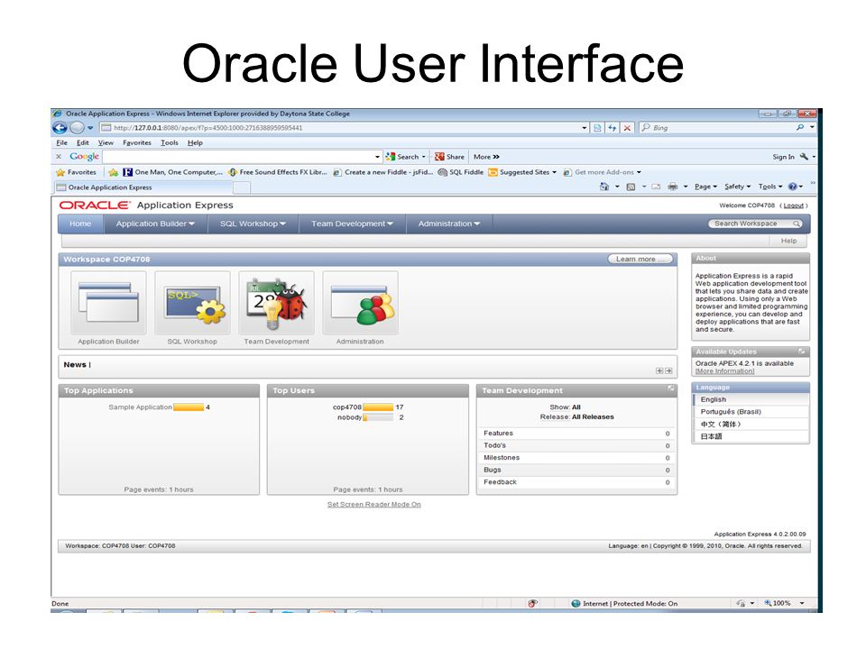Click the Feeds icon in command bar
Image resolution: width=866 pixels, height=649 pixels.
[631, 187]
